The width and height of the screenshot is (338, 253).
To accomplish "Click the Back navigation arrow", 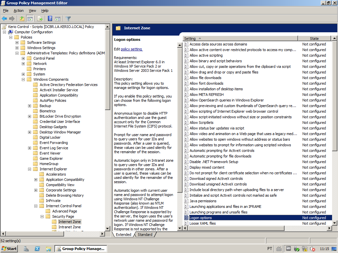I will [4, 18].
